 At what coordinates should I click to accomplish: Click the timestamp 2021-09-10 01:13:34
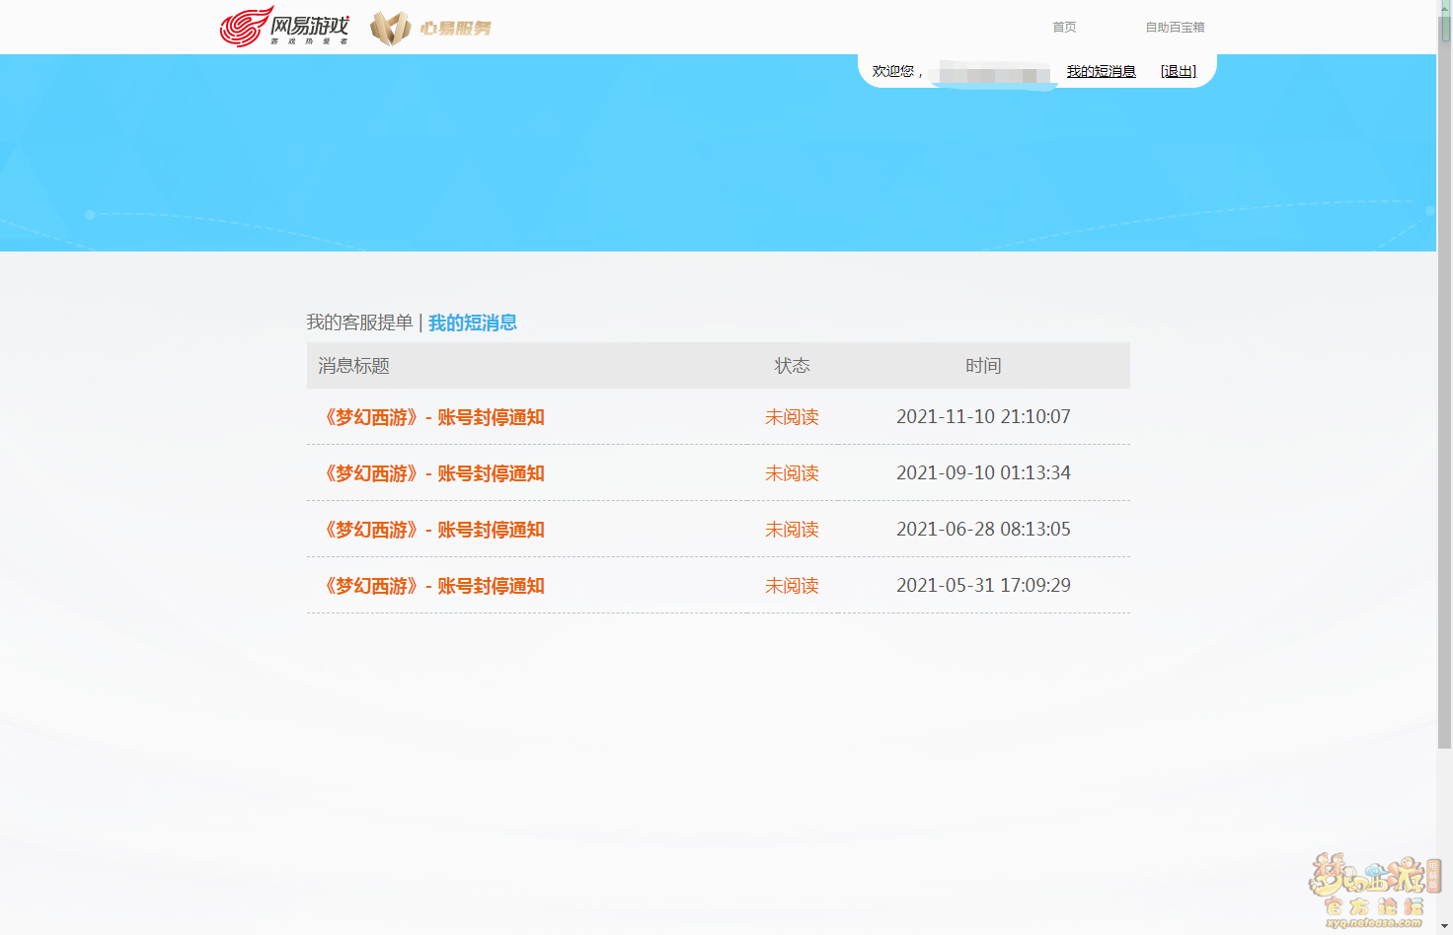[983, 472]
